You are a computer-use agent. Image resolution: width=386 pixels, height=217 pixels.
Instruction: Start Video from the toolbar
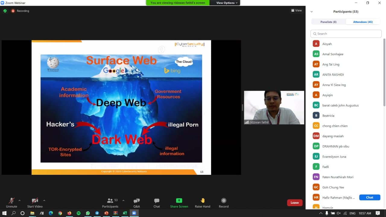pos(35,203)
